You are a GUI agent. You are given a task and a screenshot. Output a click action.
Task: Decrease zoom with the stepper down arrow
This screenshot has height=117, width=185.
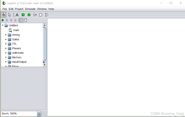point(39,115)
